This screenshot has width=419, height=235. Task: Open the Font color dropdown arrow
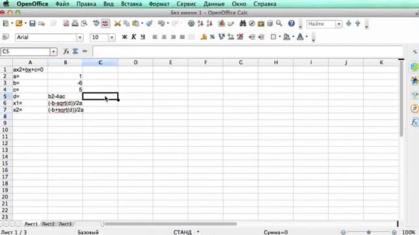(x=306, y=37)
